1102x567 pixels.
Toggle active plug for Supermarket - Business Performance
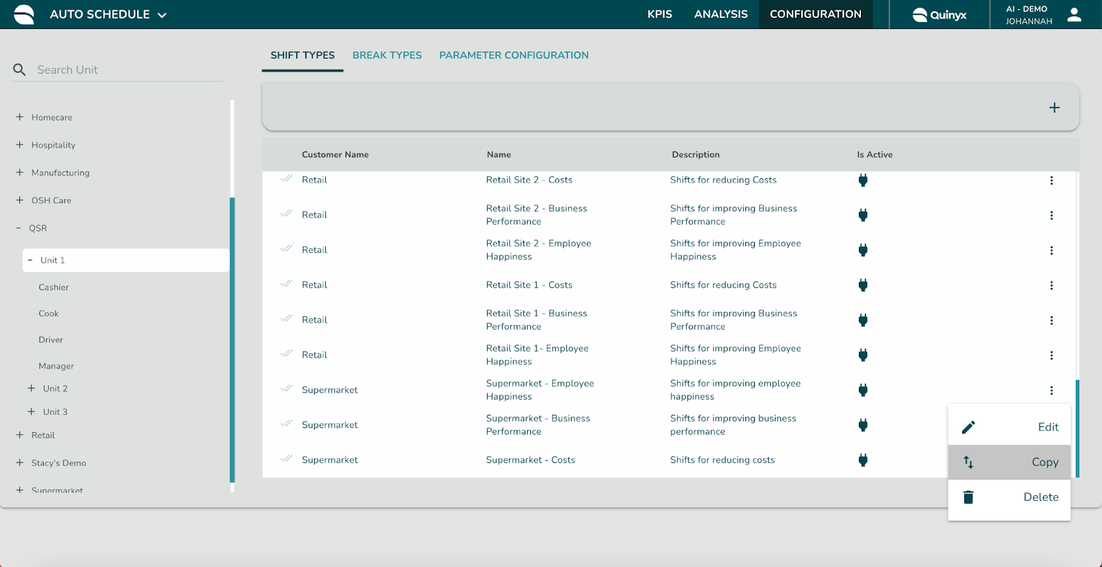point(863,426)
